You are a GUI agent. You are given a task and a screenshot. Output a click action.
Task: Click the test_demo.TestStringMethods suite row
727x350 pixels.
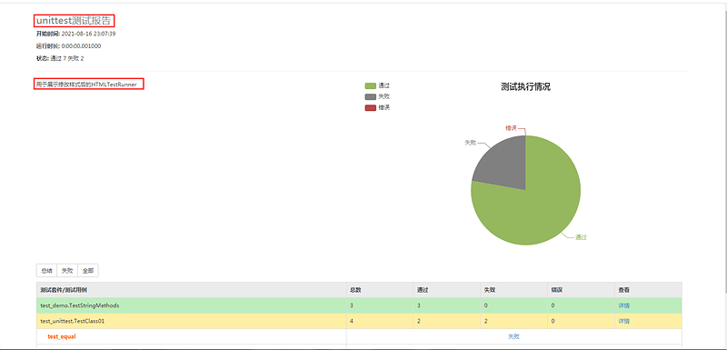[359, 305]
